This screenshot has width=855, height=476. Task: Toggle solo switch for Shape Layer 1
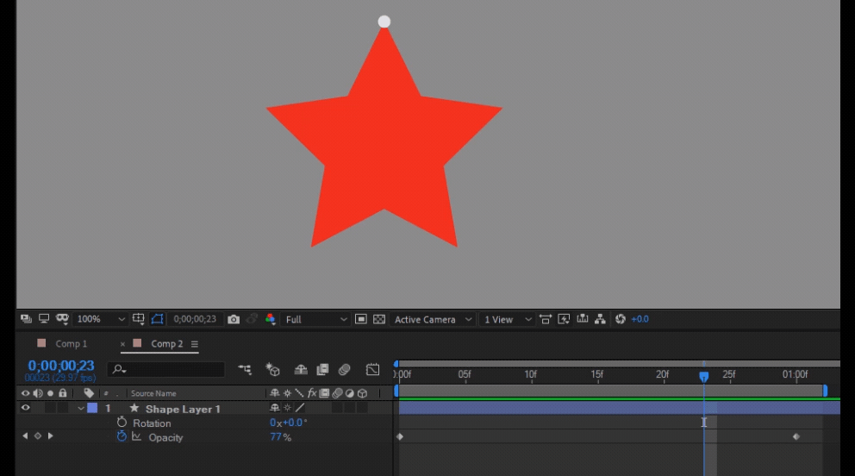pyautogui.click(x=50, y=408)
